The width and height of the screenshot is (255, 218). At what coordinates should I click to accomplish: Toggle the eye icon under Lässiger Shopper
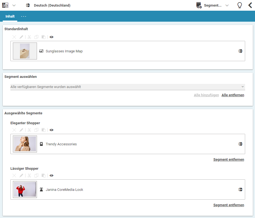click(51, 175)
